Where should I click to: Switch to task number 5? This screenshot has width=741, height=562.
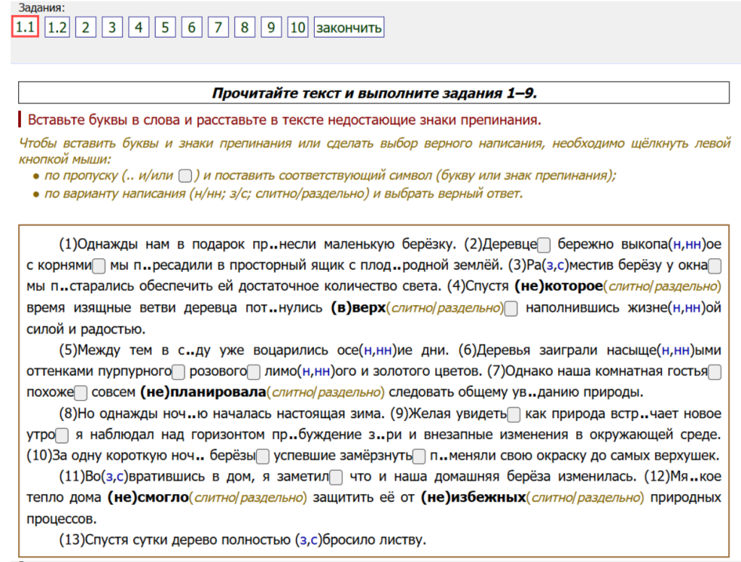click(x=165, y=28)
